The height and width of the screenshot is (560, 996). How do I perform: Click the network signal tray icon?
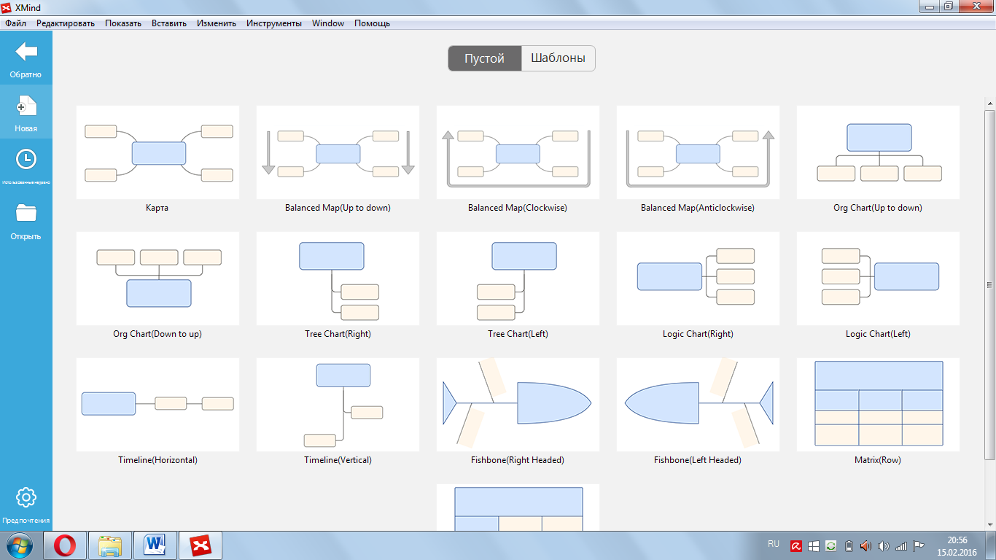[x=901, y=546]
